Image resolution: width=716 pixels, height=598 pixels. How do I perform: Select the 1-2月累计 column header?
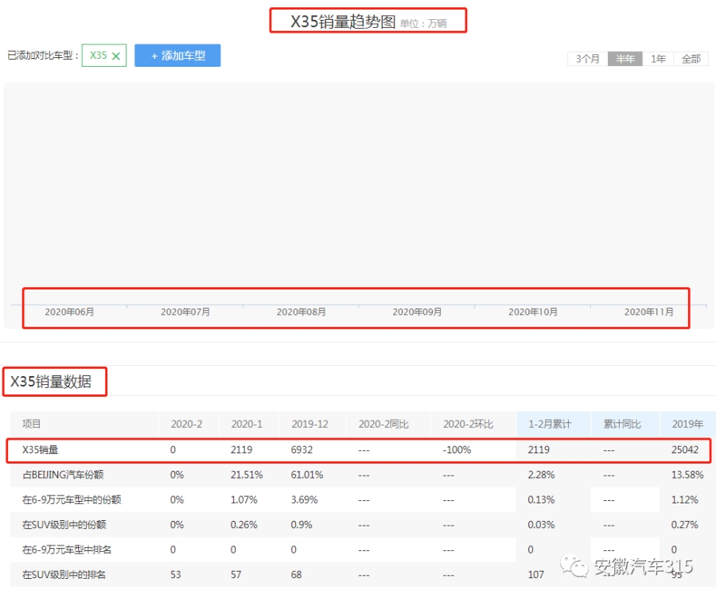click(x=549, y=424)
